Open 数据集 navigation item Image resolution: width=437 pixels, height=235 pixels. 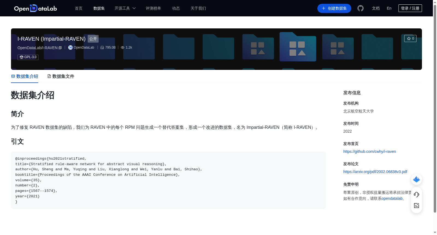99,8
